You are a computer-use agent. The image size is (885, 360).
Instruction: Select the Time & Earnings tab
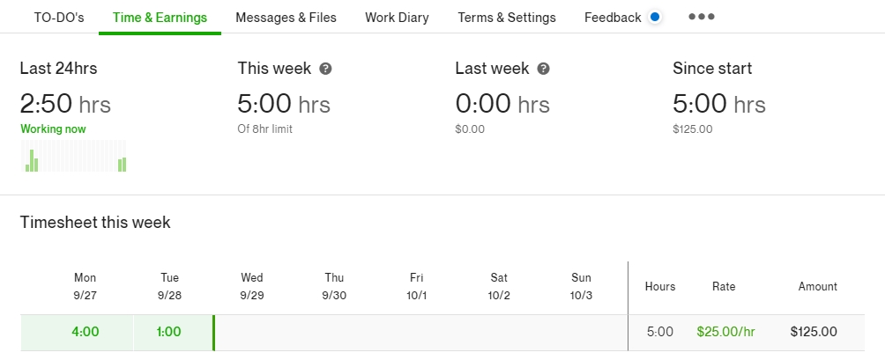(x=160, y=18)
